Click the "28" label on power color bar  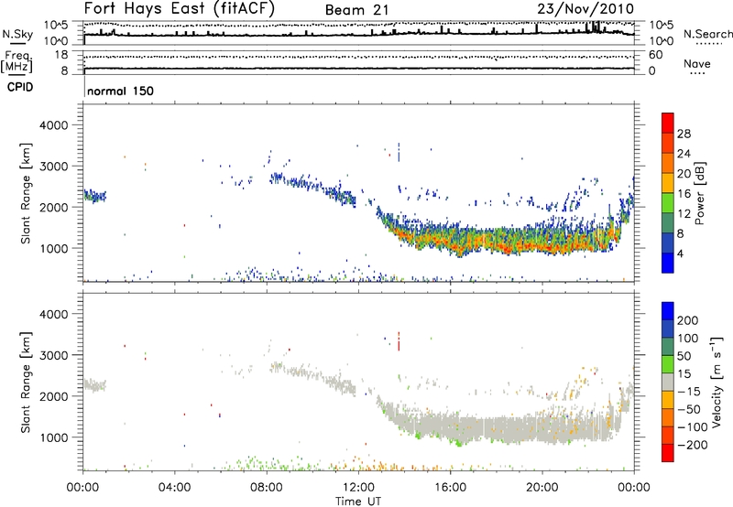click(x=684, y=134)
